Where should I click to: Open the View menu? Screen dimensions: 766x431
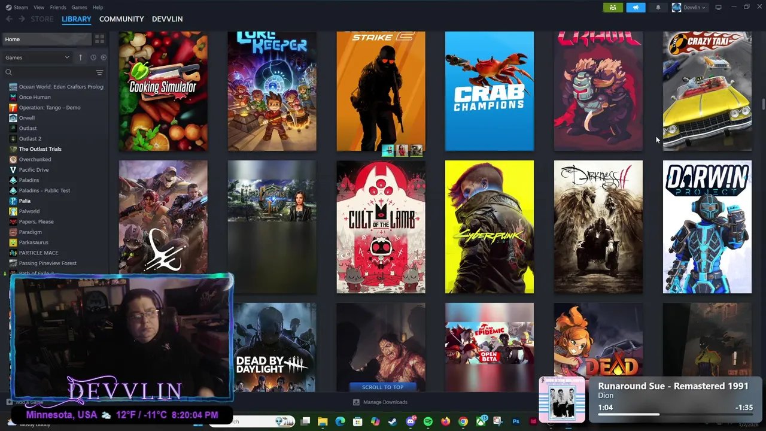[39, 7]
